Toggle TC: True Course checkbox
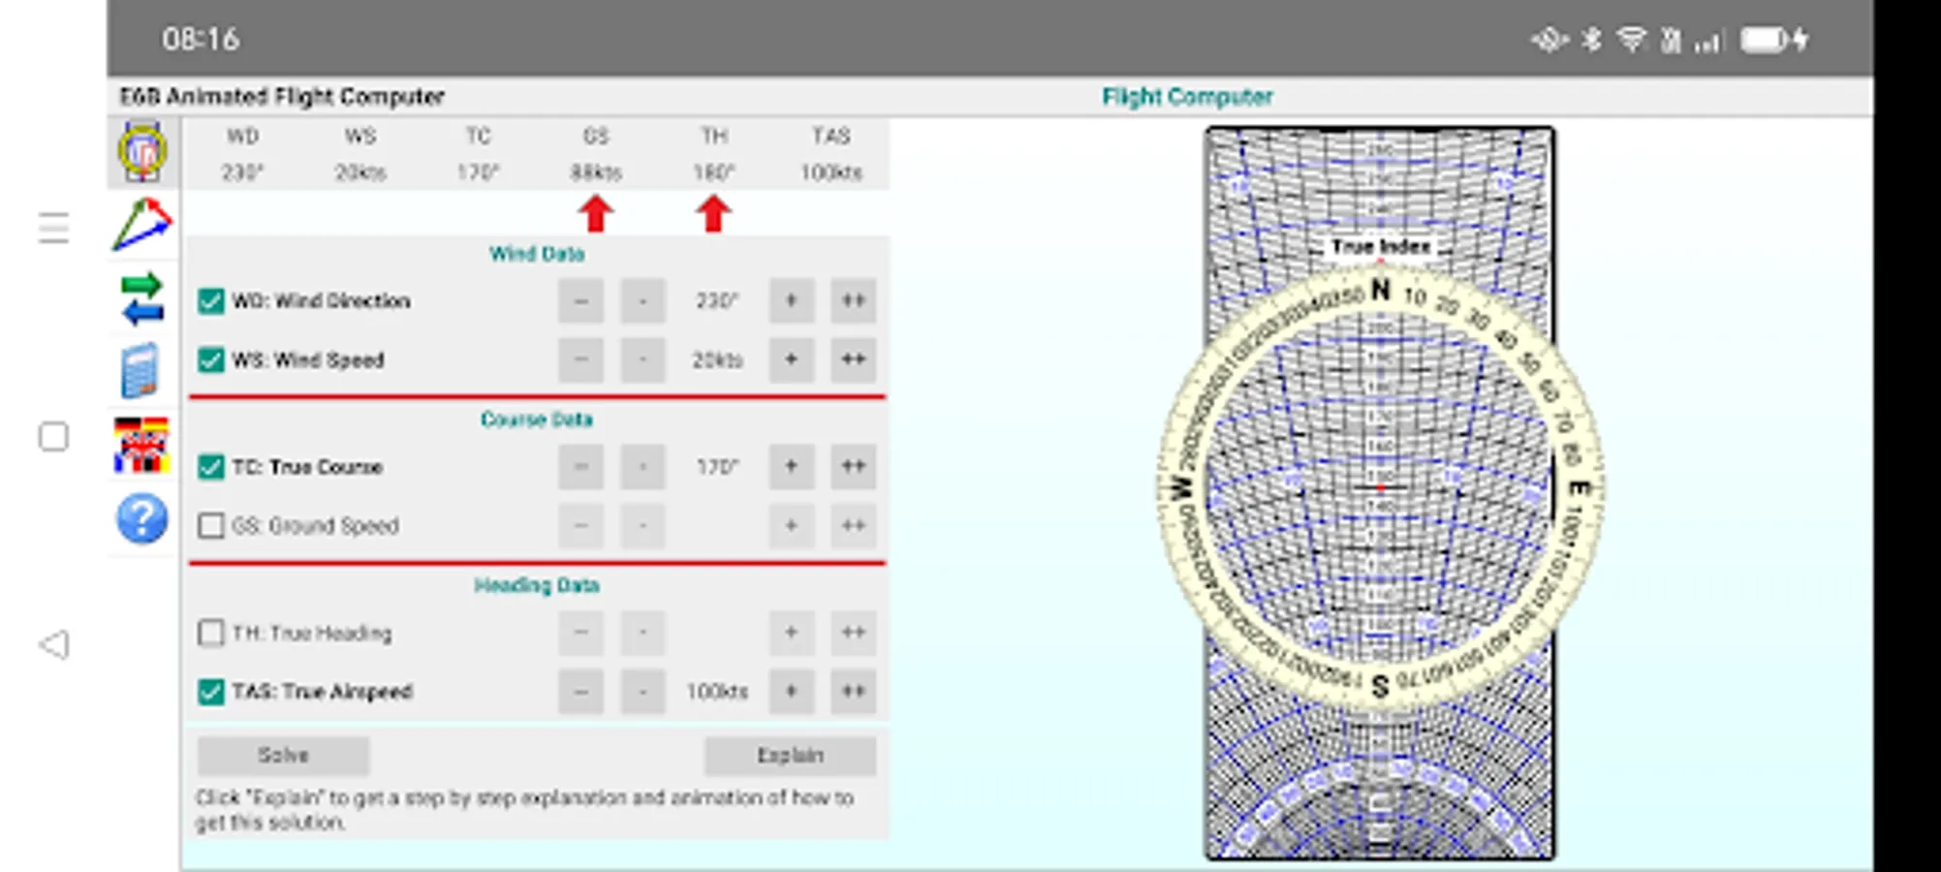 pos(210,467)
